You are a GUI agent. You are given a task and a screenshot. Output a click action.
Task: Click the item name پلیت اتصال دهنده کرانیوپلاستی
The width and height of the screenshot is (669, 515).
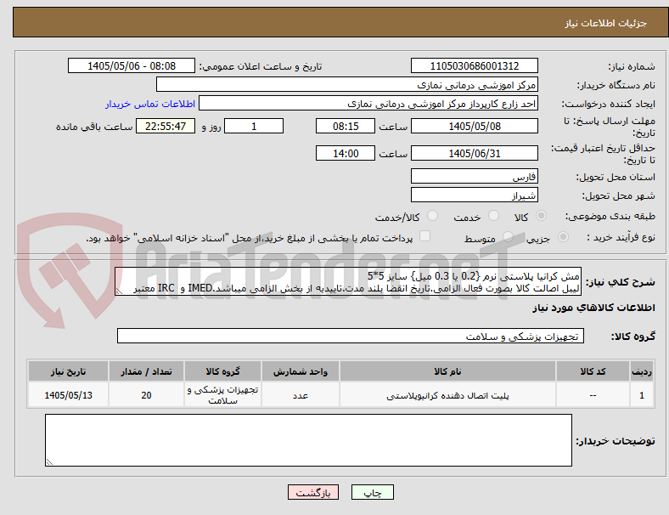click(447, 395)
